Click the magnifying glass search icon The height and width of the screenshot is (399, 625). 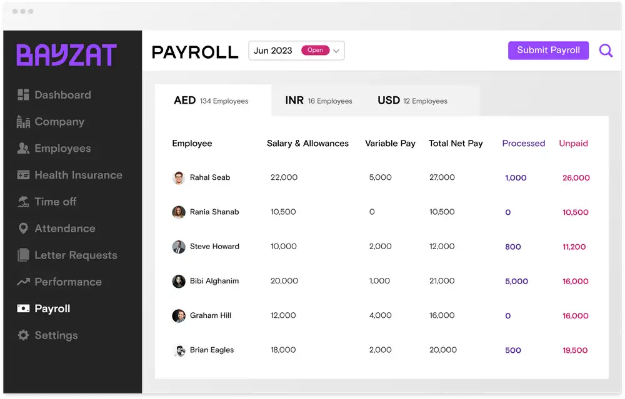tap(605, 51)
